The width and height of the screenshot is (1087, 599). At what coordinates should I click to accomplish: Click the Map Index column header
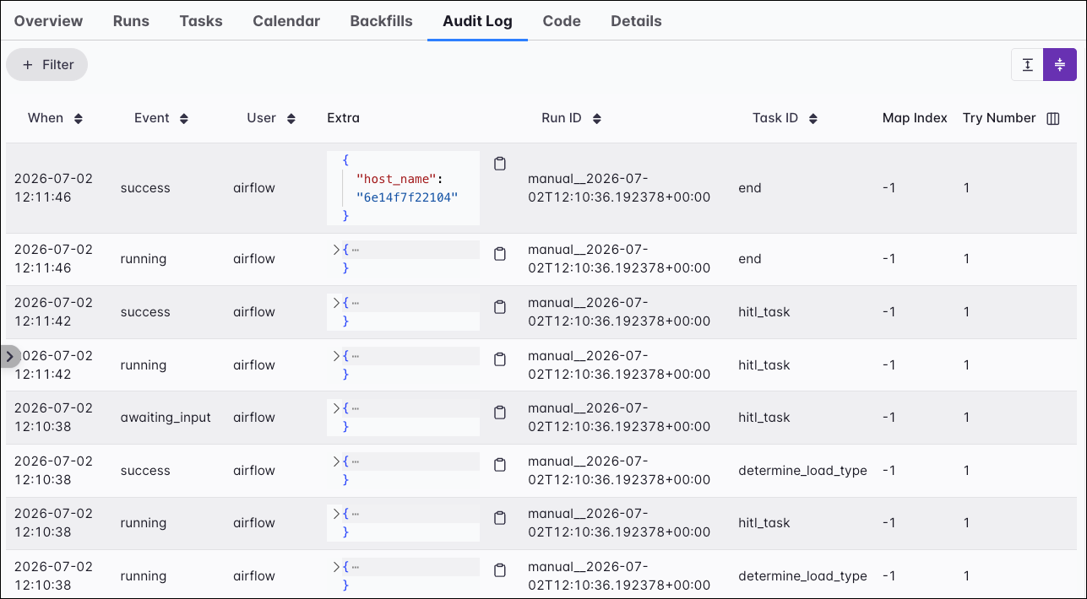pyautogui.click(x=915, y=118)
